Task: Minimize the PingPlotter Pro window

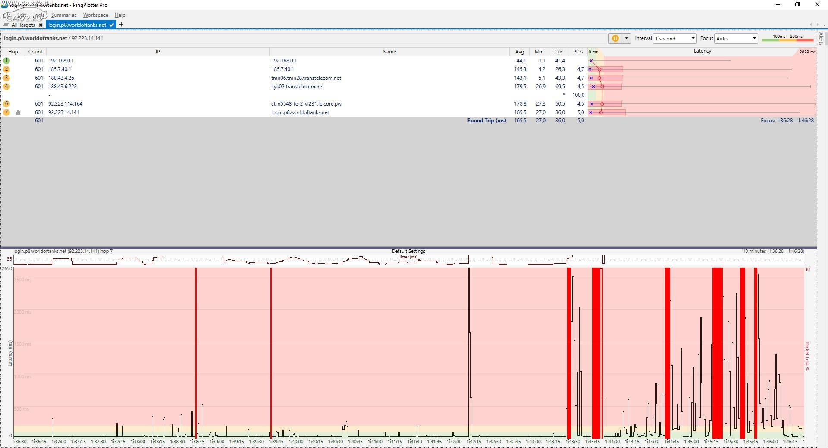Action: coord(778,5)
